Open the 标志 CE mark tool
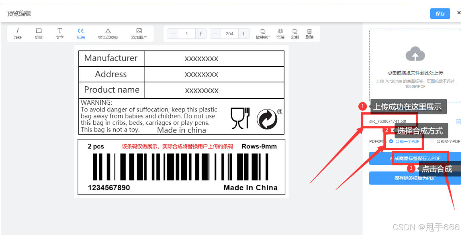461x235 pixels. tap(81, 34)
